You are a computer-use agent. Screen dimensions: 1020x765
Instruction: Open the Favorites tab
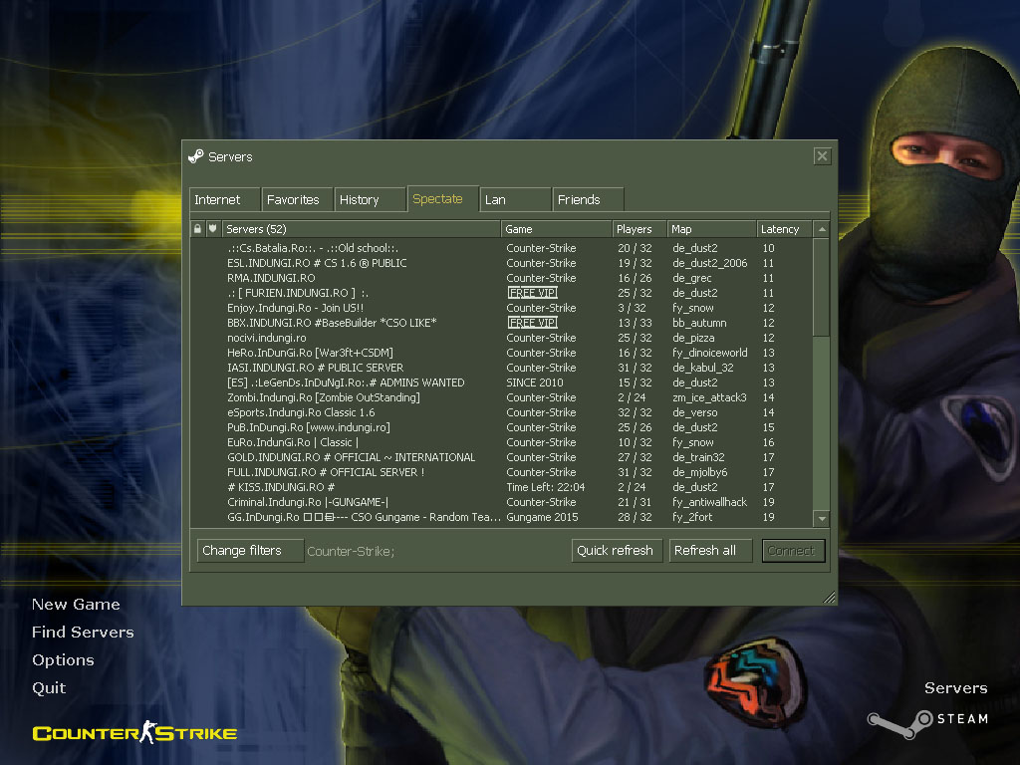(x=297, y=199)
